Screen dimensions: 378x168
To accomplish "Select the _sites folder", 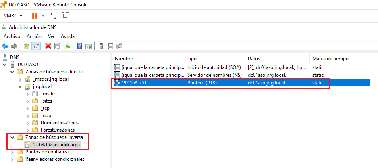I will click(46, 101).
